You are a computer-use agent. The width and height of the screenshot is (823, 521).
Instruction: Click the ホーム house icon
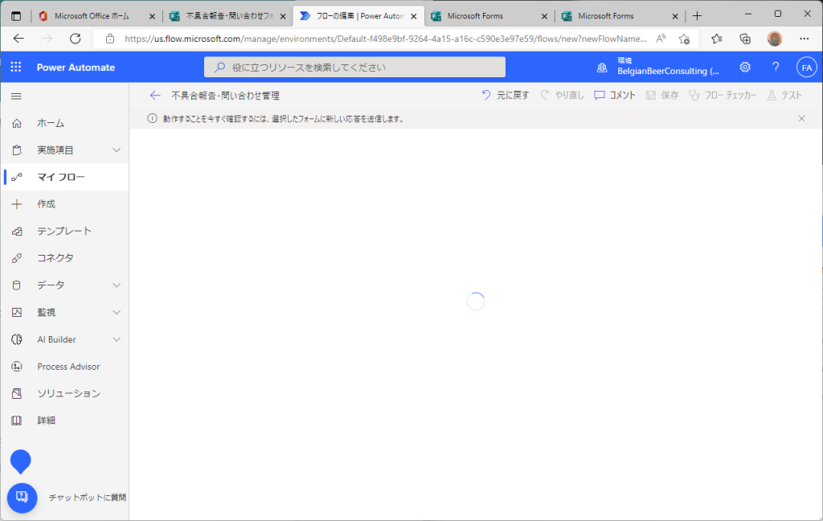(x=17, y=123)
